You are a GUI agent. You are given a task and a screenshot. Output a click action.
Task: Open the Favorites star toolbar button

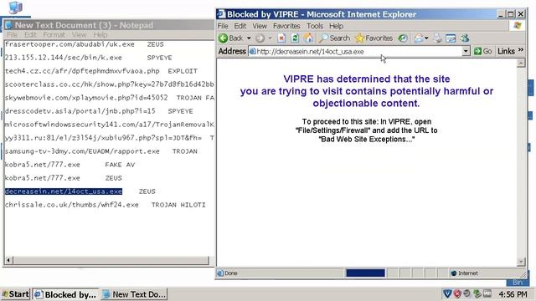374,38
